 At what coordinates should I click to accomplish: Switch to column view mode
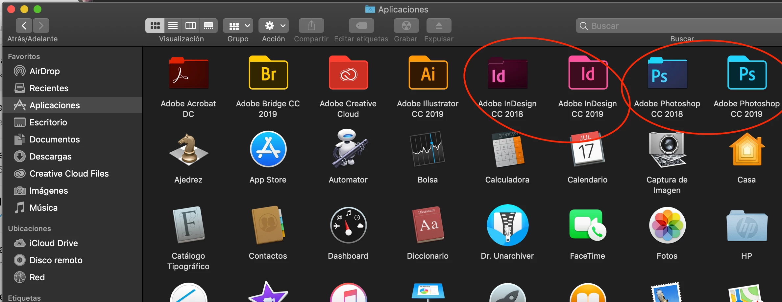tap(191, 26)
